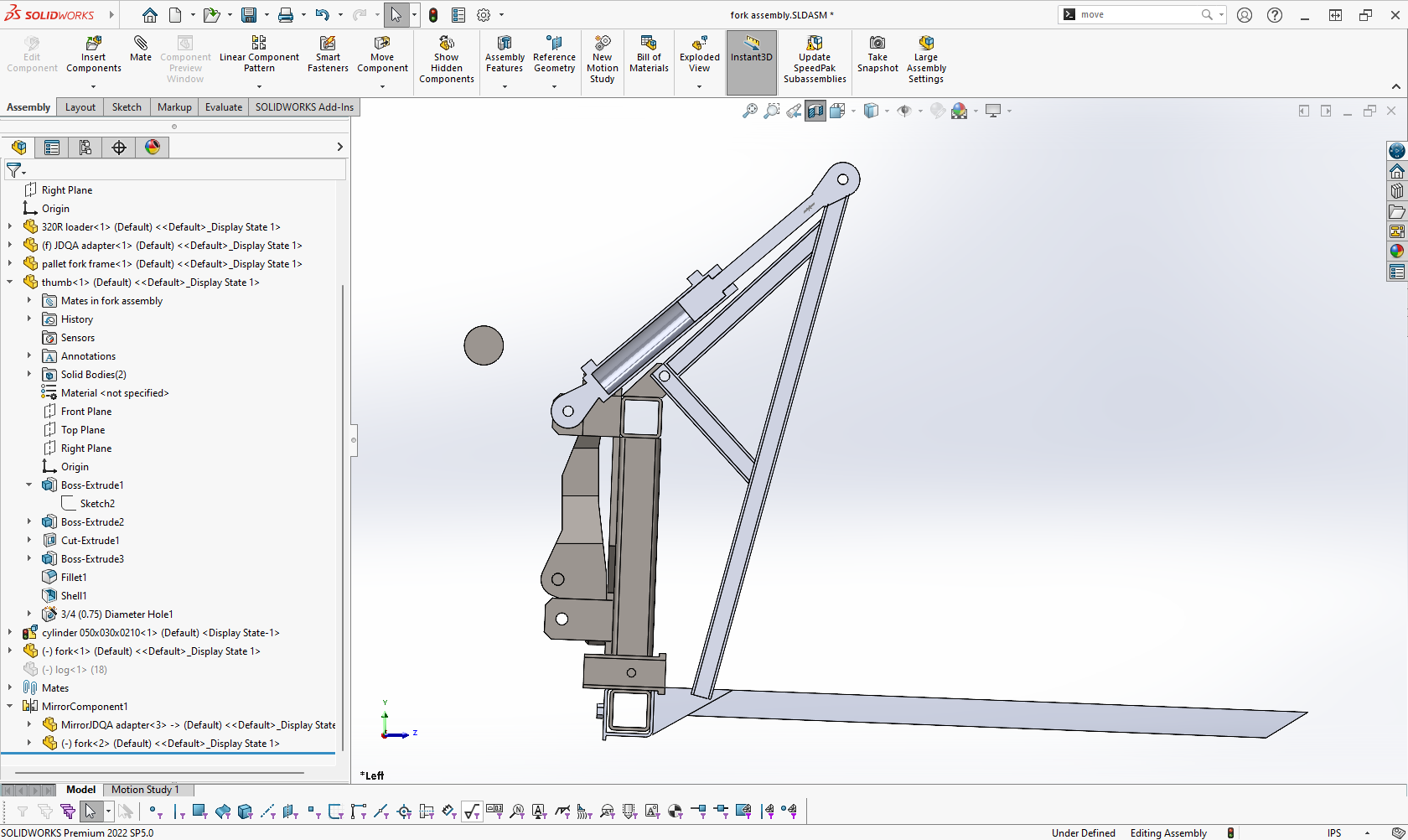Expand the Mates folder in the tree
1408x840 pixels.
tap(10, 687)
